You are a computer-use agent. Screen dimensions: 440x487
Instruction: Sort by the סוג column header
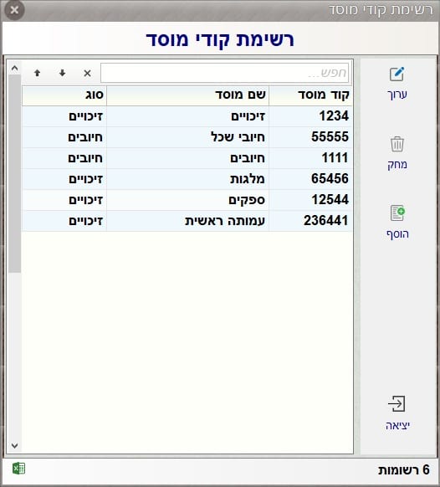coord(64,95)
